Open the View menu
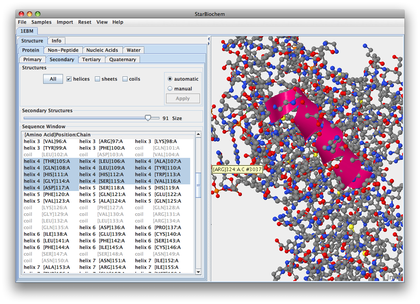Screen dimensions: 420x304 pyautogui.click(x=102, y=22)
